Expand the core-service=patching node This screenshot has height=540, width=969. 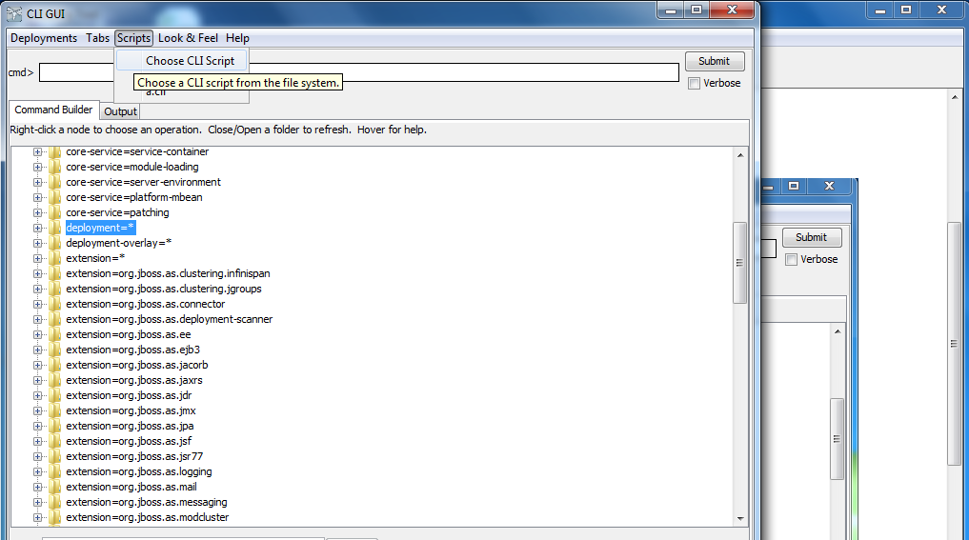tap(38, 213)
